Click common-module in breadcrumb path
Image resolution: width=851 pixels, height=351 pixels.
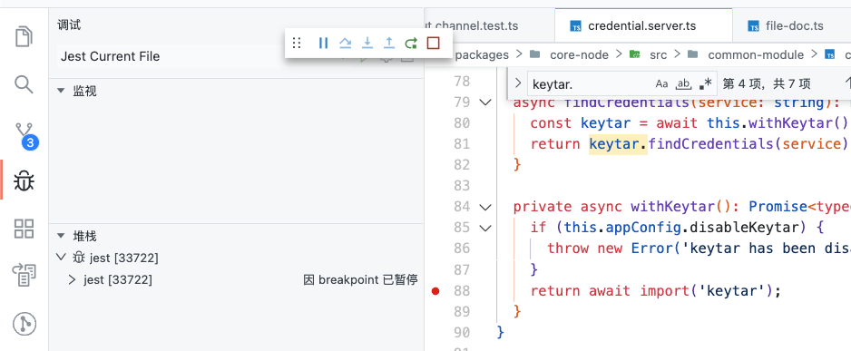coord(756,54)
